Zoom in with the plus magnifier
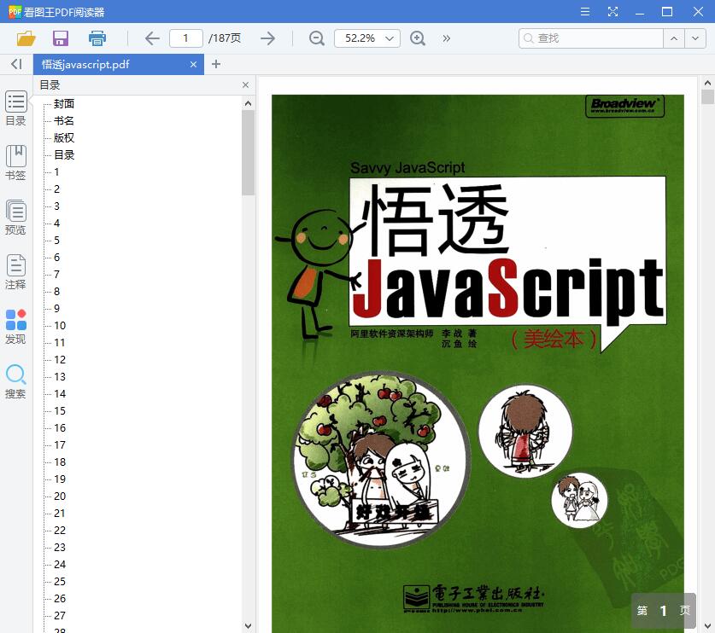 pyautogui.click(x=418, y=38)
